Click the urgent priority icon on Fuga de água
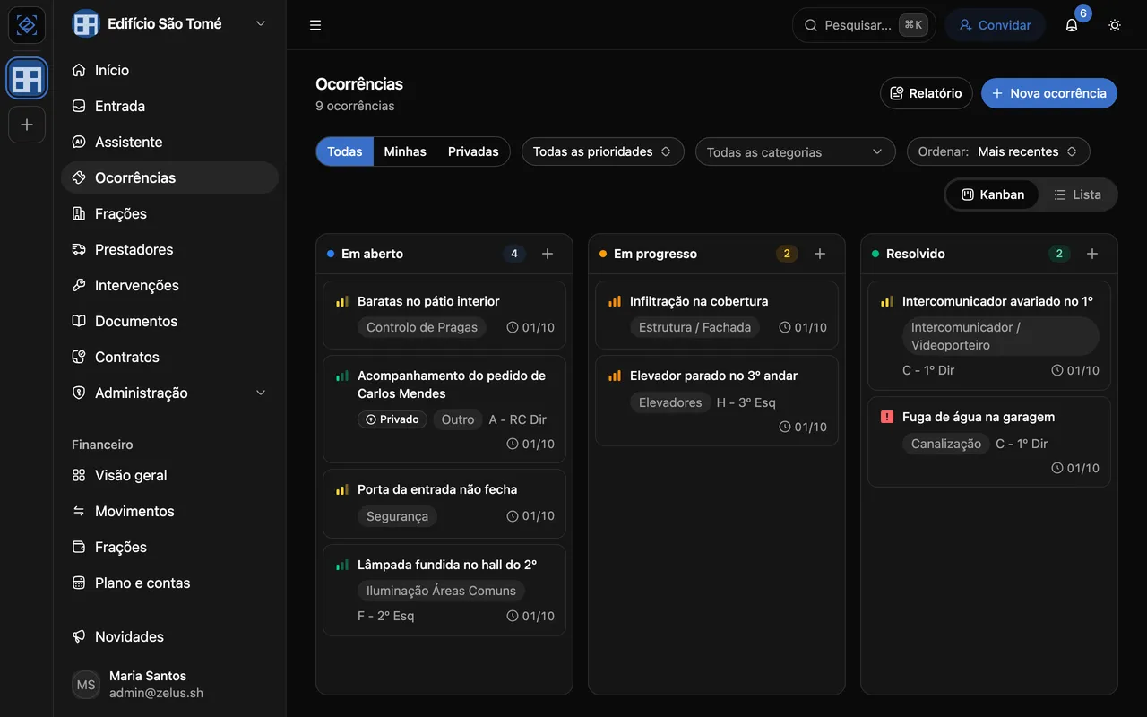1147x717 pixels. point(887,417)
